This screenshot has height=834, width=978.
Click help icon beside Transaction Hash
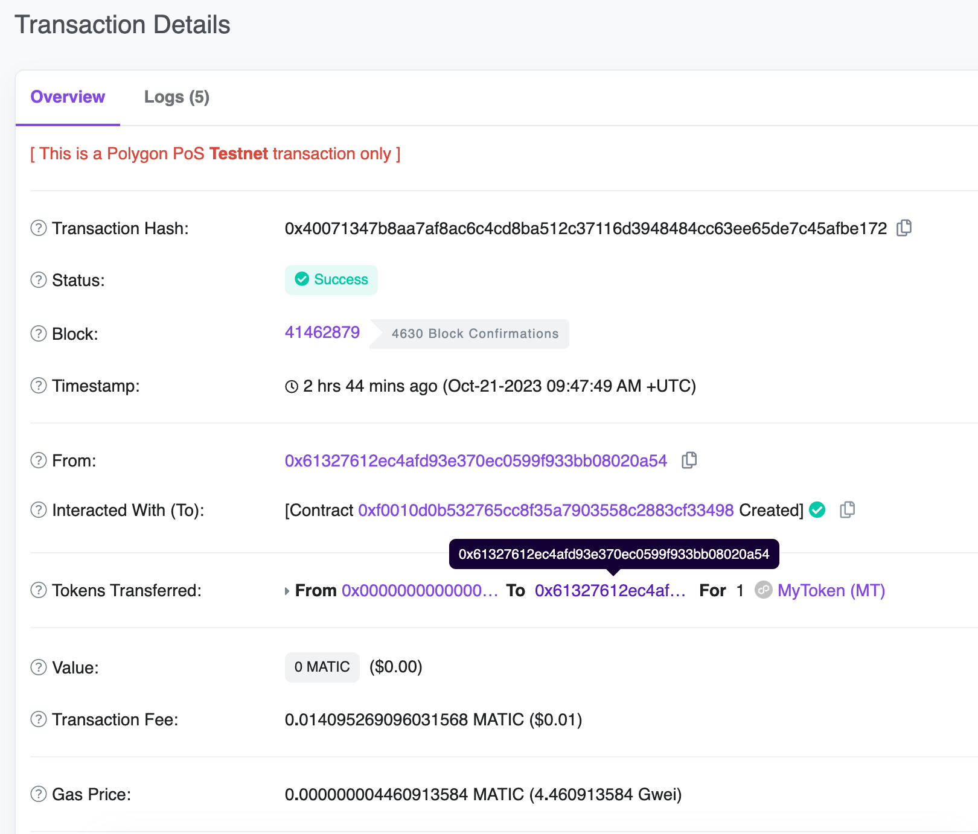39,228
